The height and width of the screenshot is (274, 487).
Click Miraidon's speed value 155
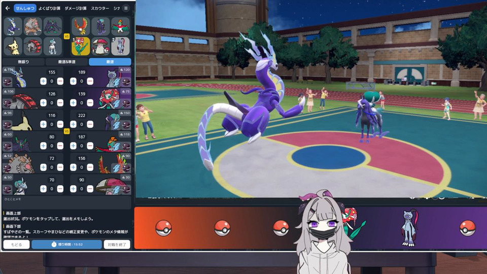point(52,72)
